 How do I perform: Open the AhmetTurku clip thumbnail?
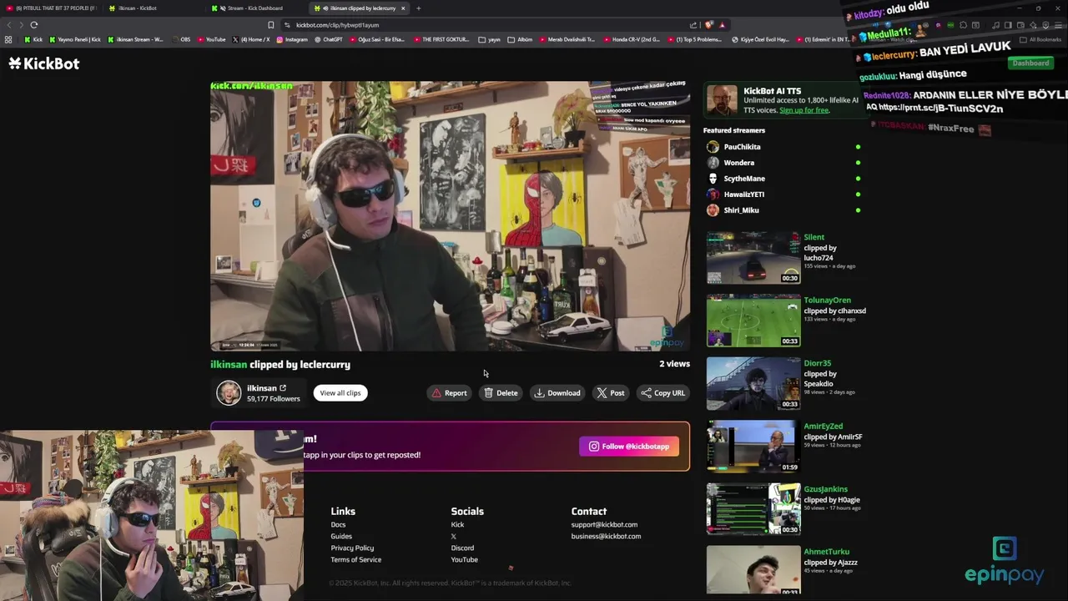753,571
